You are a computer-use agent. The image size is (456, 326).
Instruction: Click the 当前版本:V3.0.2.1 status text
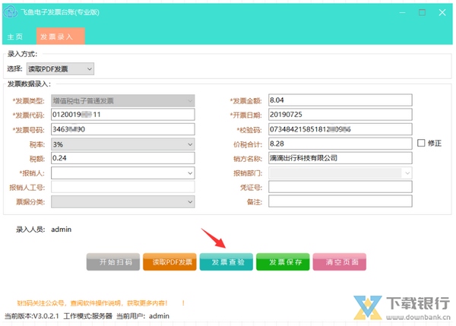[32, 316]
